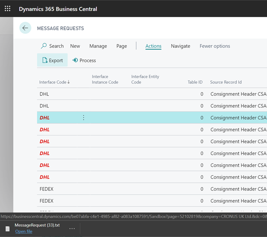Click New to create a message request
The width and height of the screenshot is (267, 237).
click(75, 46)
